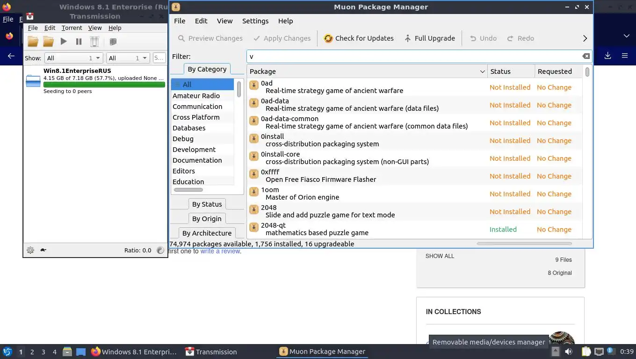636x359 pixels.
Task: Open Transmission options gear at bottom
Action: [x=30, y=250]
